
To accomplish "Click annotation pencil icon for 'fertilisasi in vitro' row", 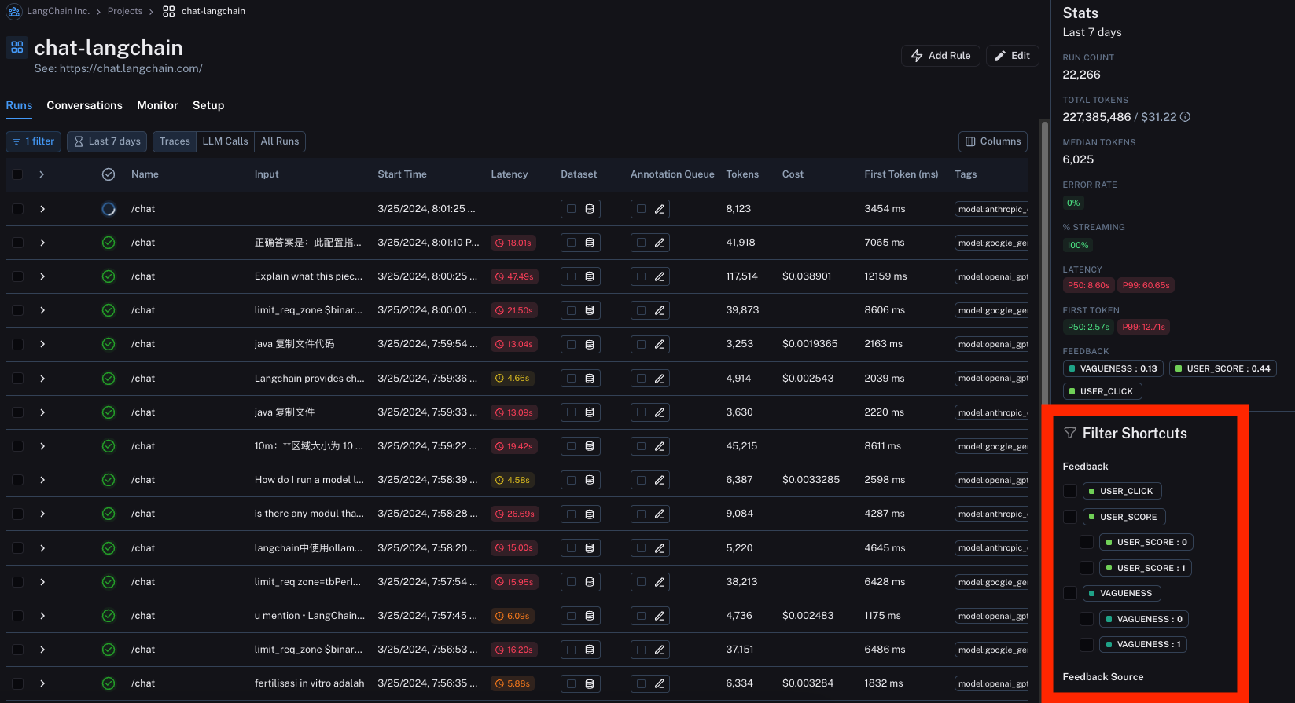I will pos(660,683).
